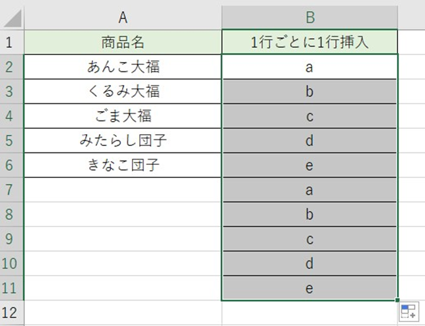Select column B header
The height and width of the screenshot is (326, 425).
(x=310, y=17)
